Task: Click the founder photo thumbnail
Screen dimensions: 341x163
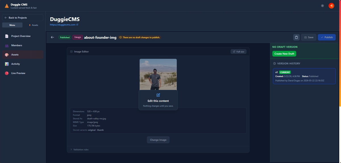Action: [158, 74]
